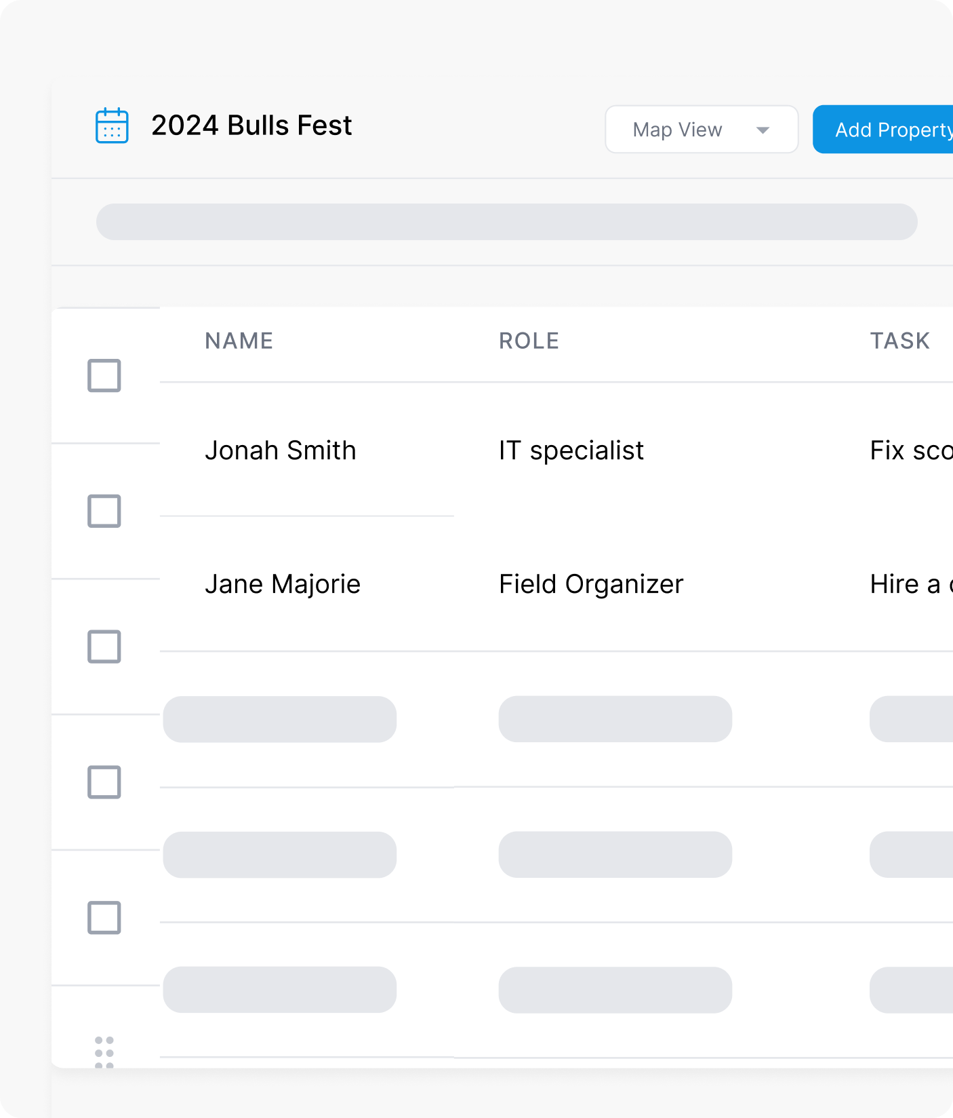Click the TASK column header

pyautogui.click(x=899, y=341)
